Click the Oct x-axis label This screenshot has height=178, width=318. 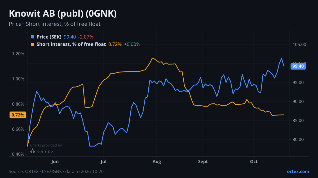[x=254, y=161]
